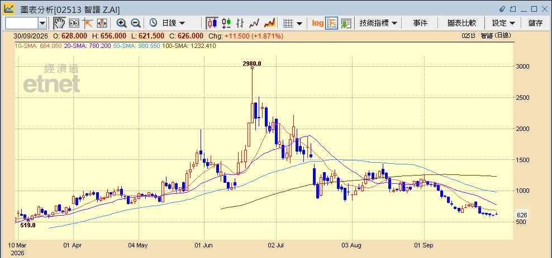
Task: Click the 519.0 low price marker
Action: click(27, 225)
